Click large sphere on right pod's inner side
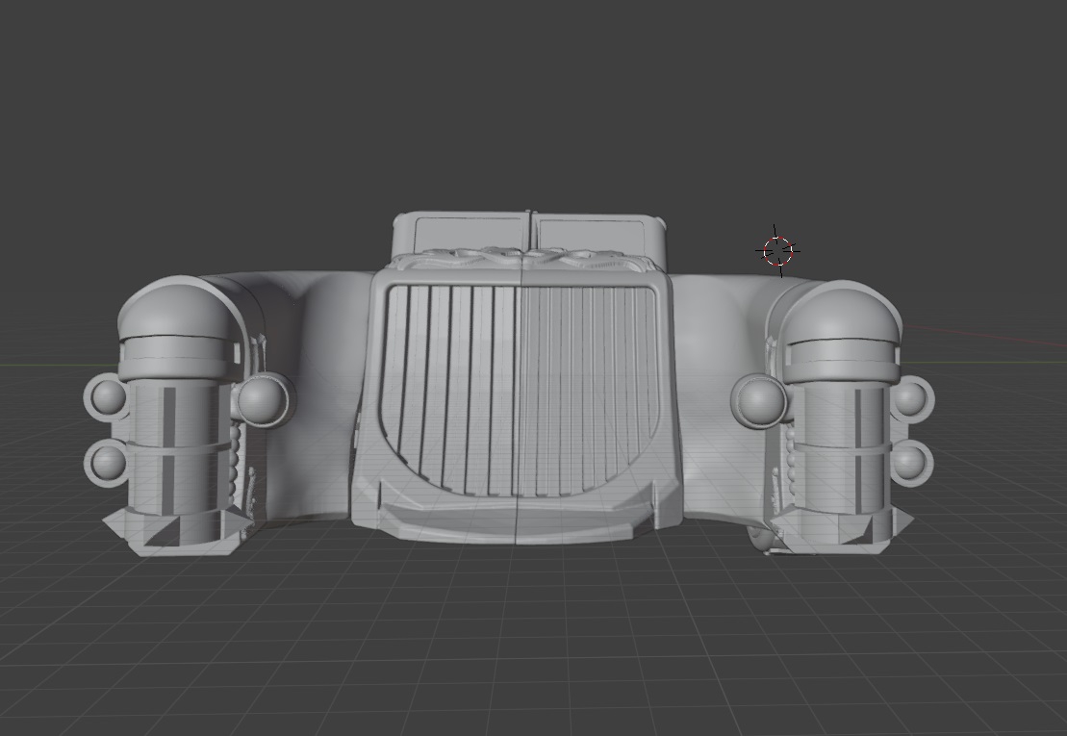Image resolution: width=1067 pixels, height=736 pixels. click(x=760, y=399)
